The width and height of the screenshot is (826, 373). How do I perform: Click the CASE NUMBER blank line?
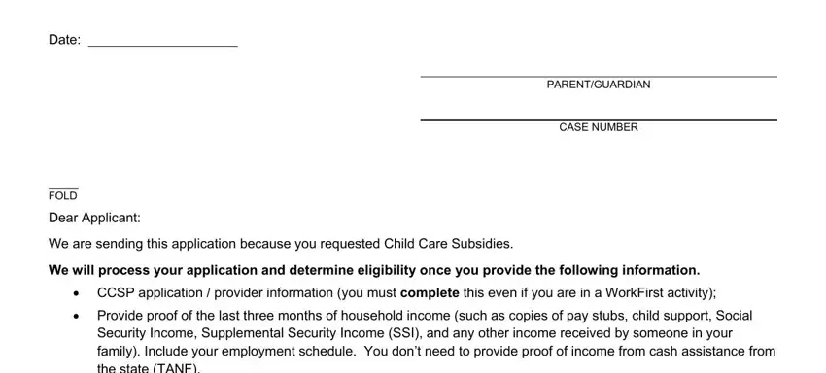point(599,120)
